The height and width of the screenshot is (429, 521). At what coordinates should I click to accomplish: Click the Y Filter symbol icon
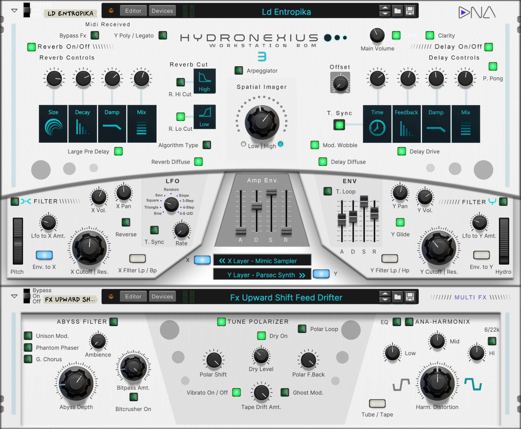pos(492,201)
